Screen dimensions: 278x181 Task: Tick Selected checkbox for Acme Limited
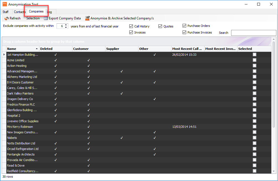tap(255, 60)
